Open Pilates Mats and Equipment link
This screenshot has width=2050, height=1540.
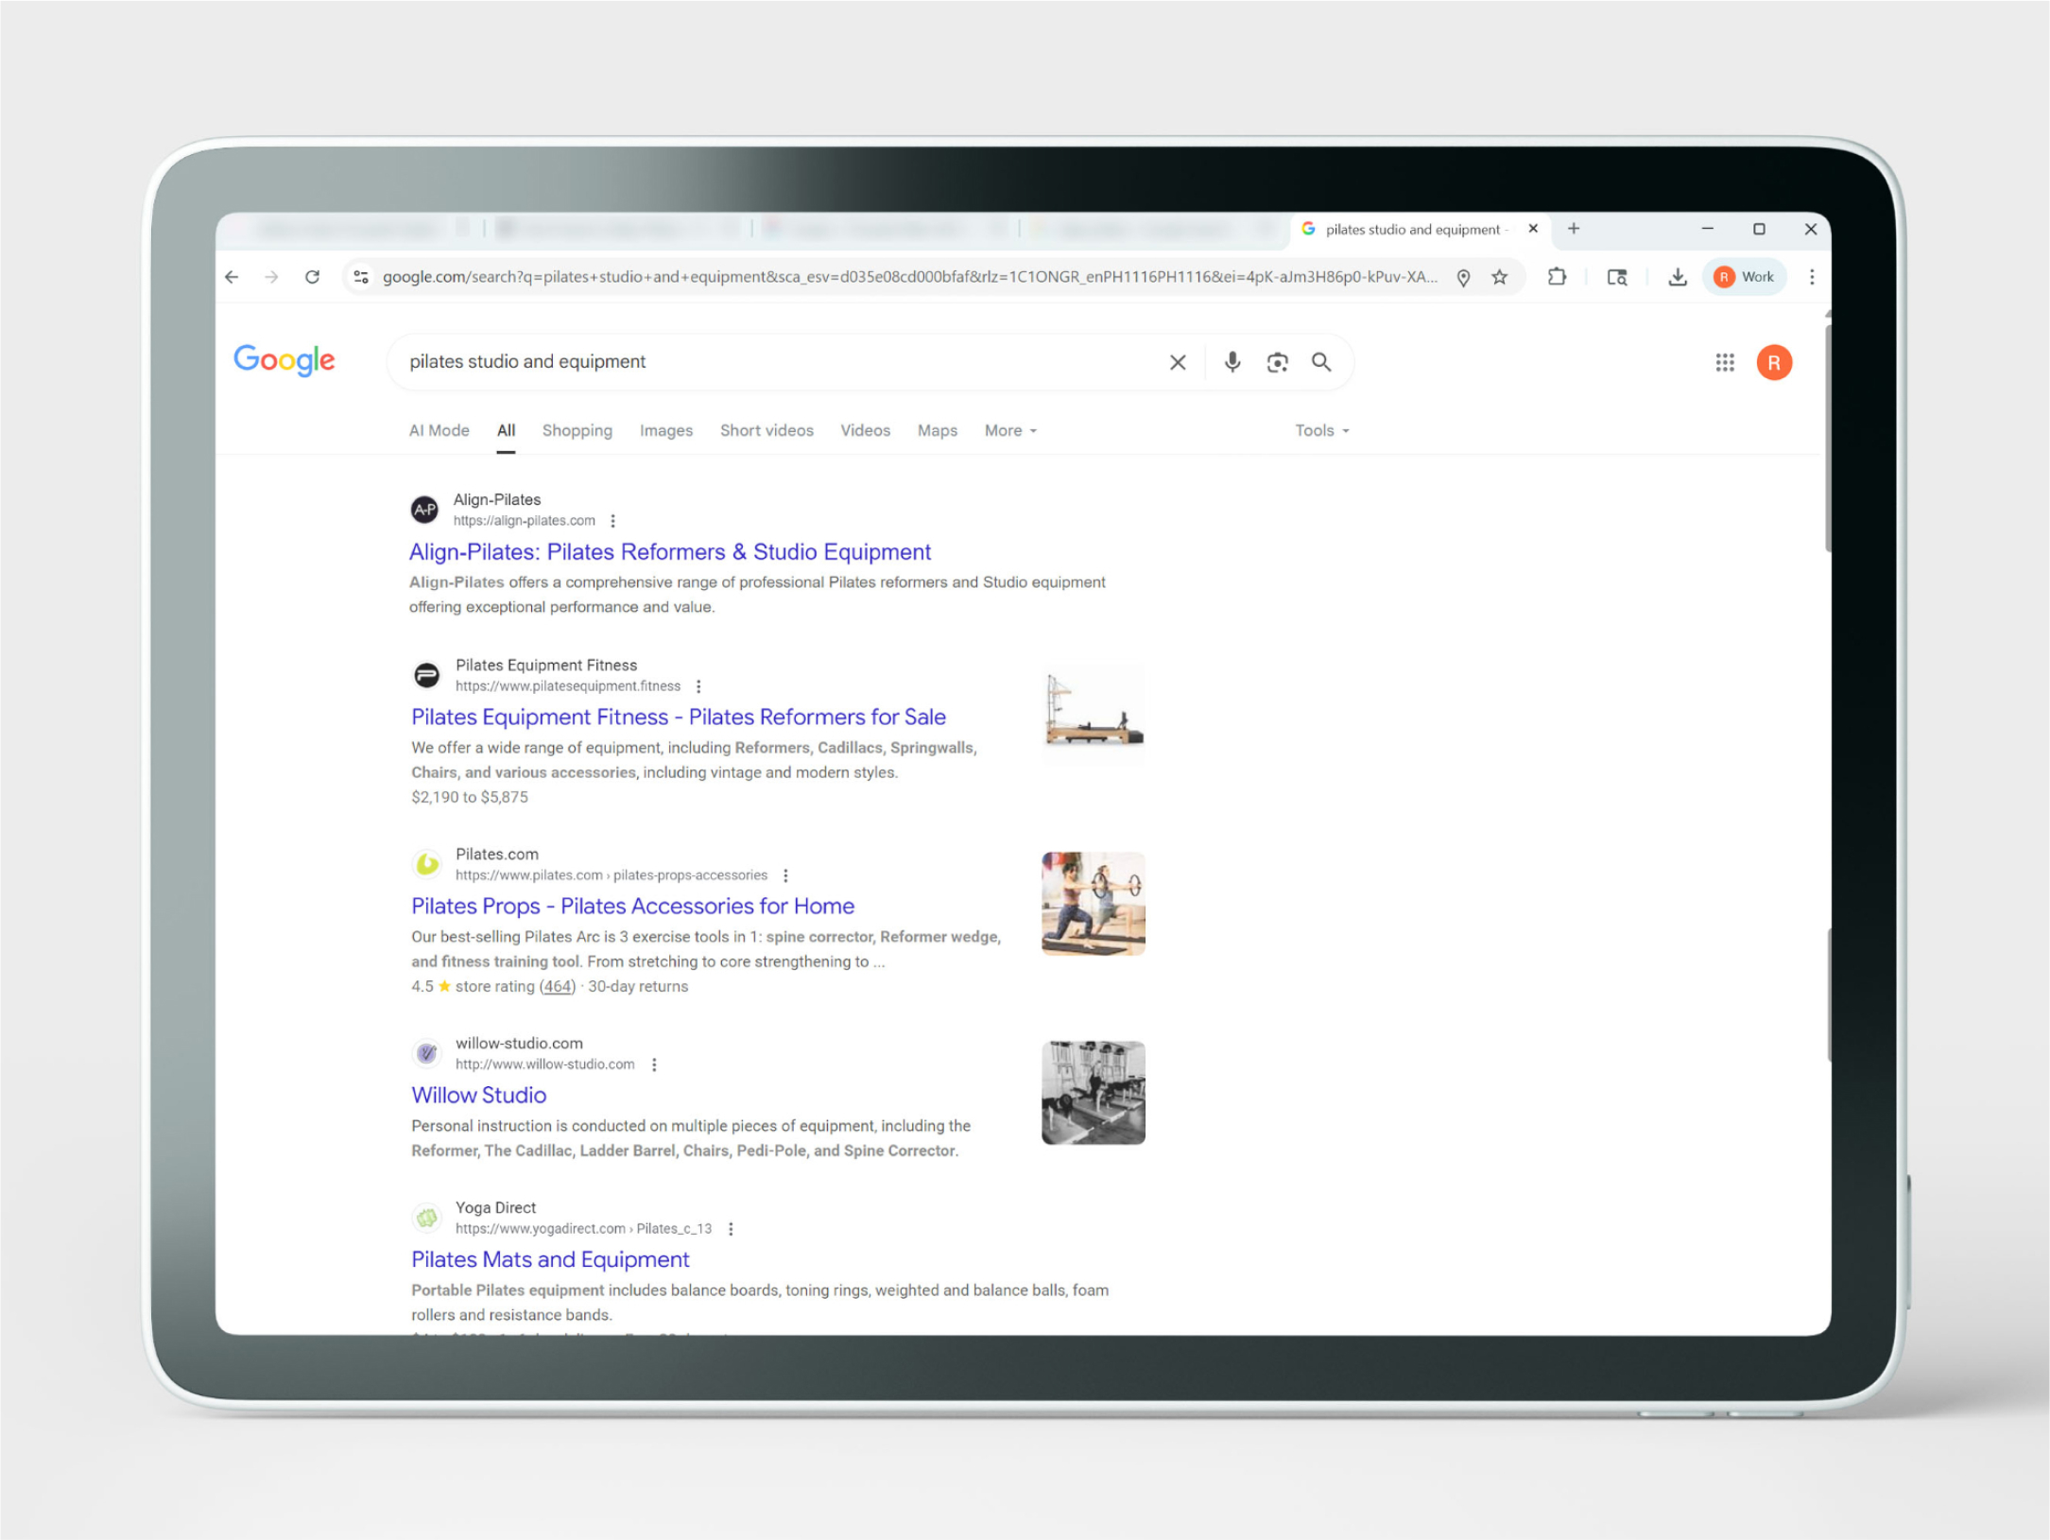coord(550,1259)
